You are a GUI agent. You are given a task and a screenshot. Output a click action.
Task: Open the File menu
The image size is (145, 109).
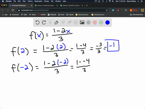coord(14,1)
